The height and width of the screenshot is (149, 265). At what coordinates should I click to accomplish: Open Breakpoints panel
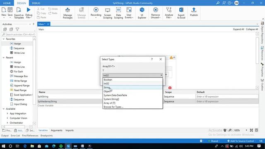(46, 135)
